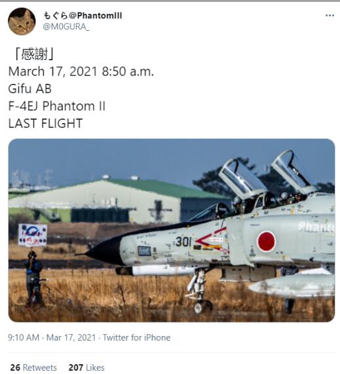
Task: Open the もぐら@PhantomIII display name
Action: tap(83, 16)
